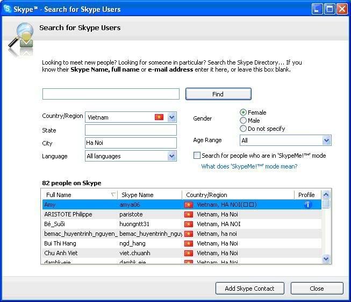351x302 pixels.
Task: Click the Vietnam flag beside ARISTOTE Philippe
Action: pyautogui.click(x=189, y=214)
